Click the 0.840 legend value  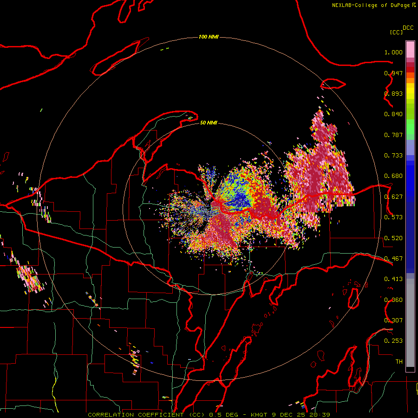coord(393,114)
